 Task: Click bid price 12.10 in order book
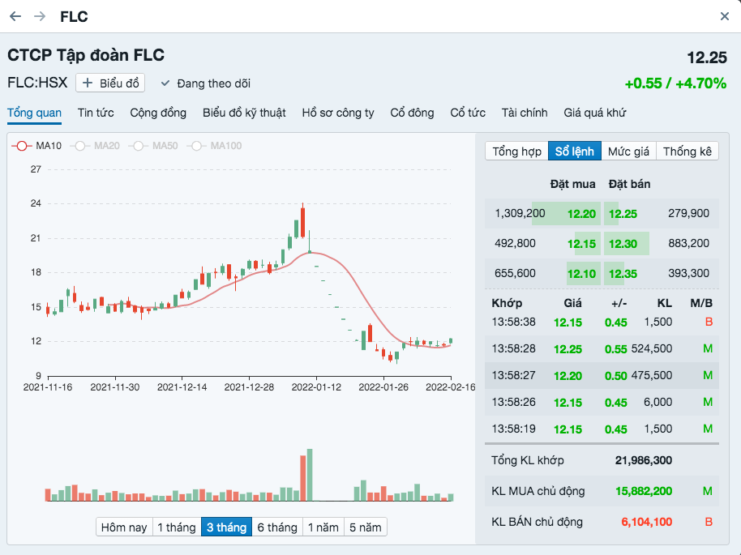[581, 274]
